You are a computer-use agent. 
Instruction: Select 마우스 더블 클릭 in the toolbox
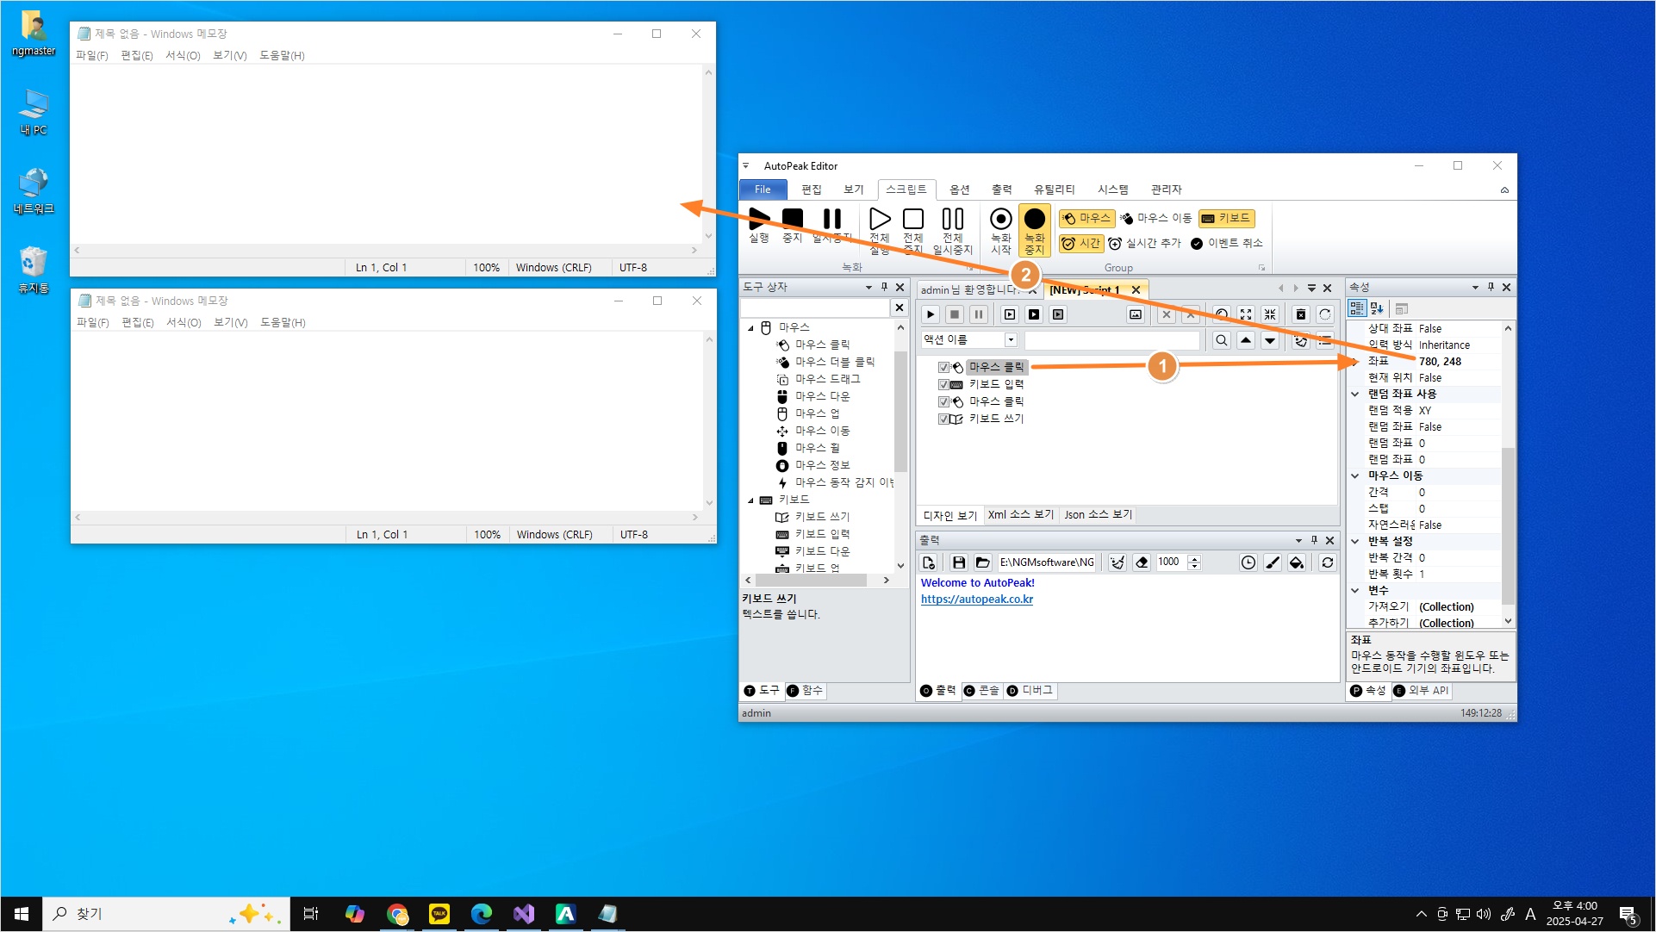pyautogui.click(x=834, y=362)
